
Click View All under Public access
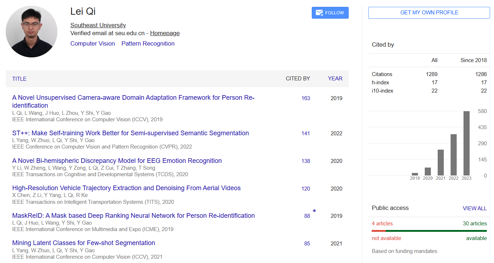[x=475, y=208]
